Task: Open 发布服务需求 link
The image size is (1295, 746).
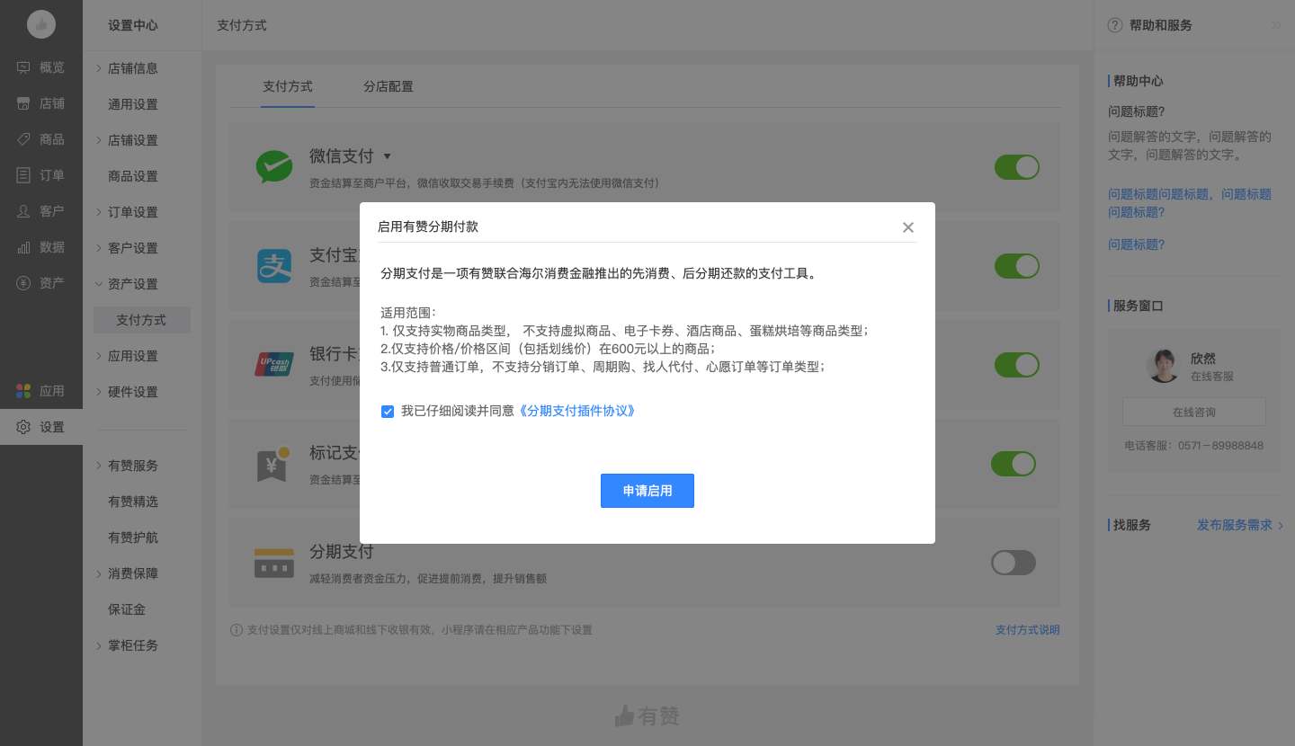Action: point(1240,525)
